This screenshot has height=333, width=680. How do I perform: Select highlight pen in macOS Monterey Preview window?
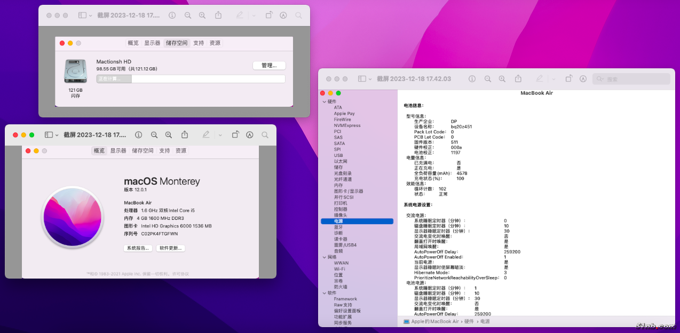click(206, 135)
